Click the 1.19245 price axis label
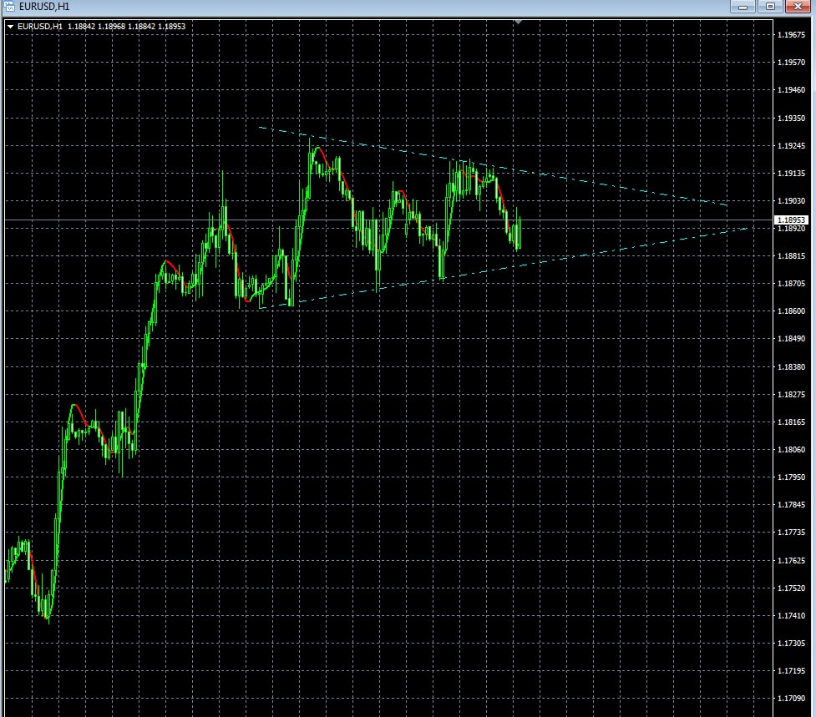This screenshot has height=717, width=816. pos(791,145)
